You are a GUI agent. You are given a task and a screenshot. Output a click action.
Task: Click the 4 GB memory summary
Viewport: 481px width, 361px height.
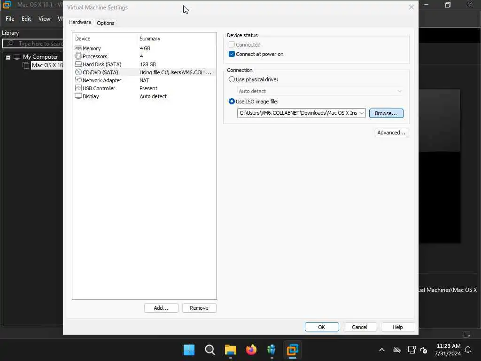(x=145, y=48)
